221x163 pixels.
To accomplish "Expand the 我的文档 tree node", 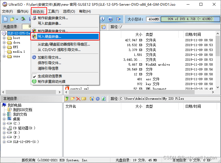I will pyautogui.click(x=4, y=114).
